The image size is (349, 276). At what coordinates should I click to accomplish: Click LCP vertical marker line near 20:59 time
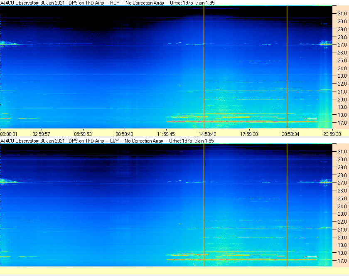287,205
